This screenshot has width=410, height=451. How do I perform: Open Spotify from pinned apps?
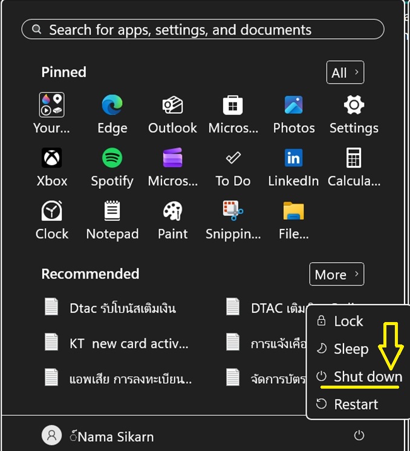pos(112,167)
